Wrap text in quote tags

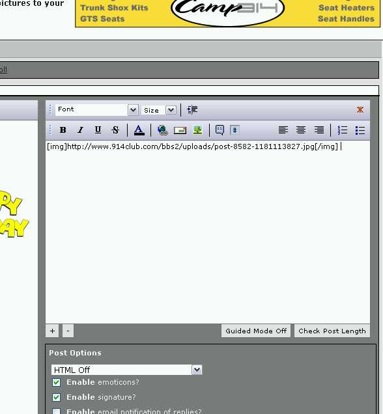coord(220,130)
